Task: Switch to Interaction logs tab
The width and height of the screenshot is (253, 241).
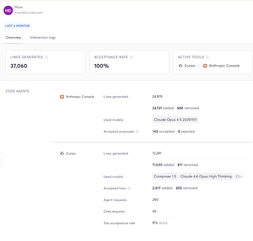Action: click(x=42, y=37)
